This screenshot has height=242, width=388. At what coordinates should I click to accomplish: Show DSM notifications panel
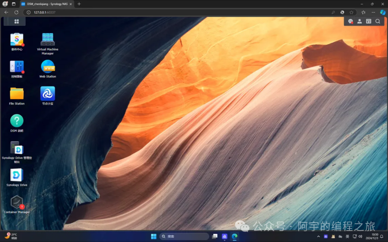(350, 22)
